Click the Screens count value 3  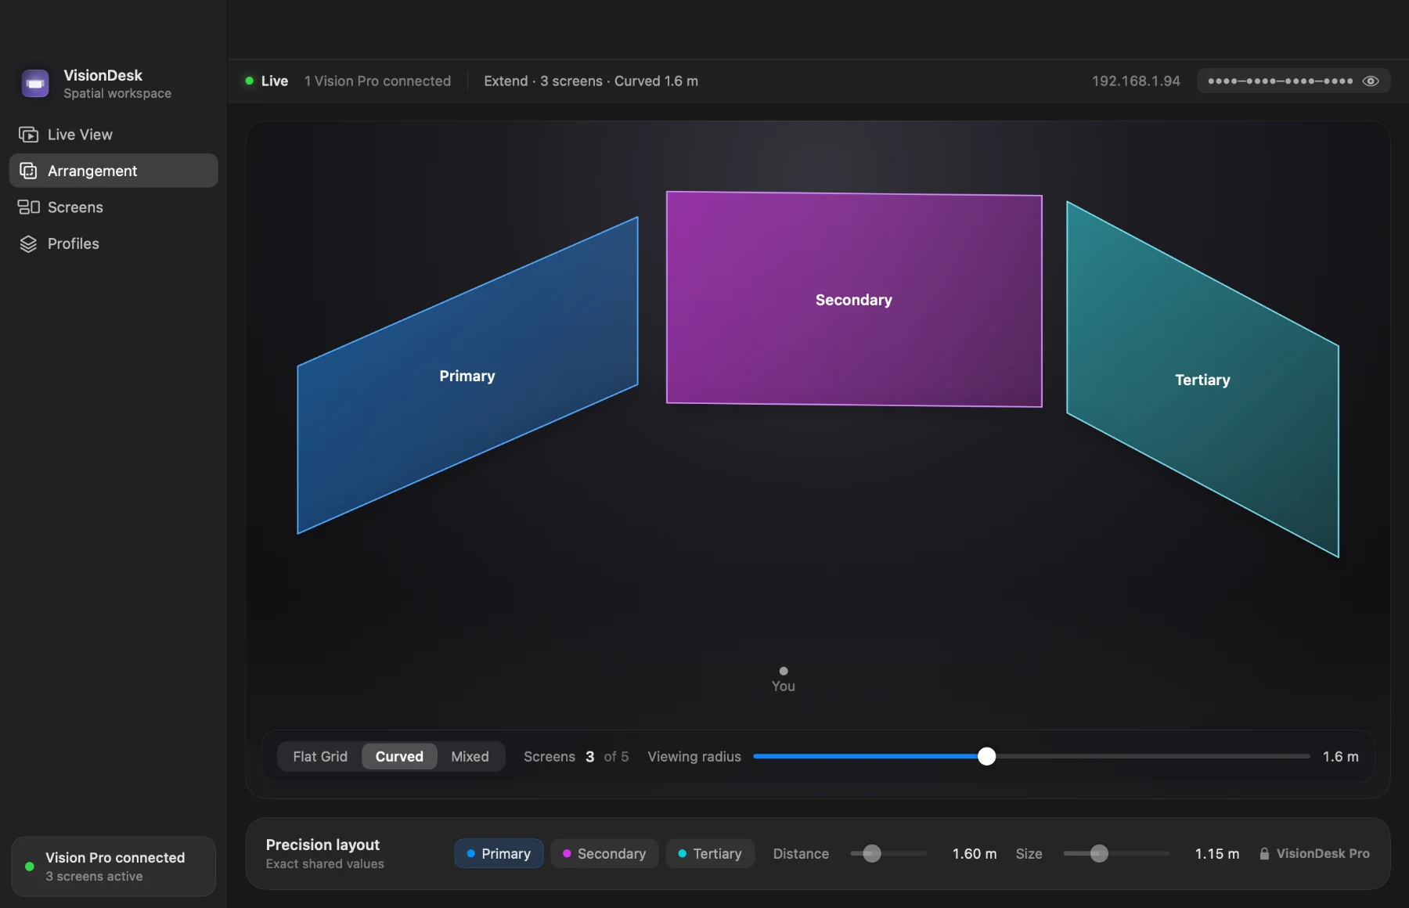click(589, 756)
